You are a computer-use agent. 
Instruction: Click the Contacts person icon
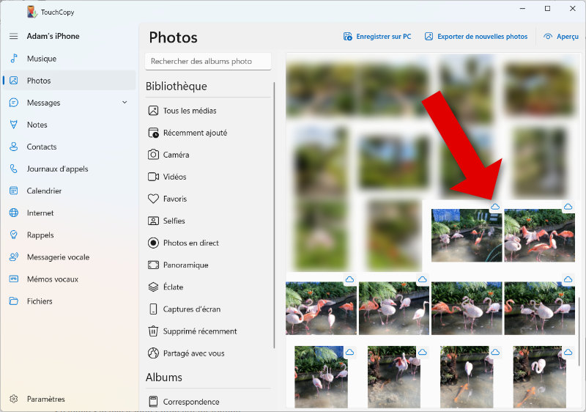coord(13,147)
